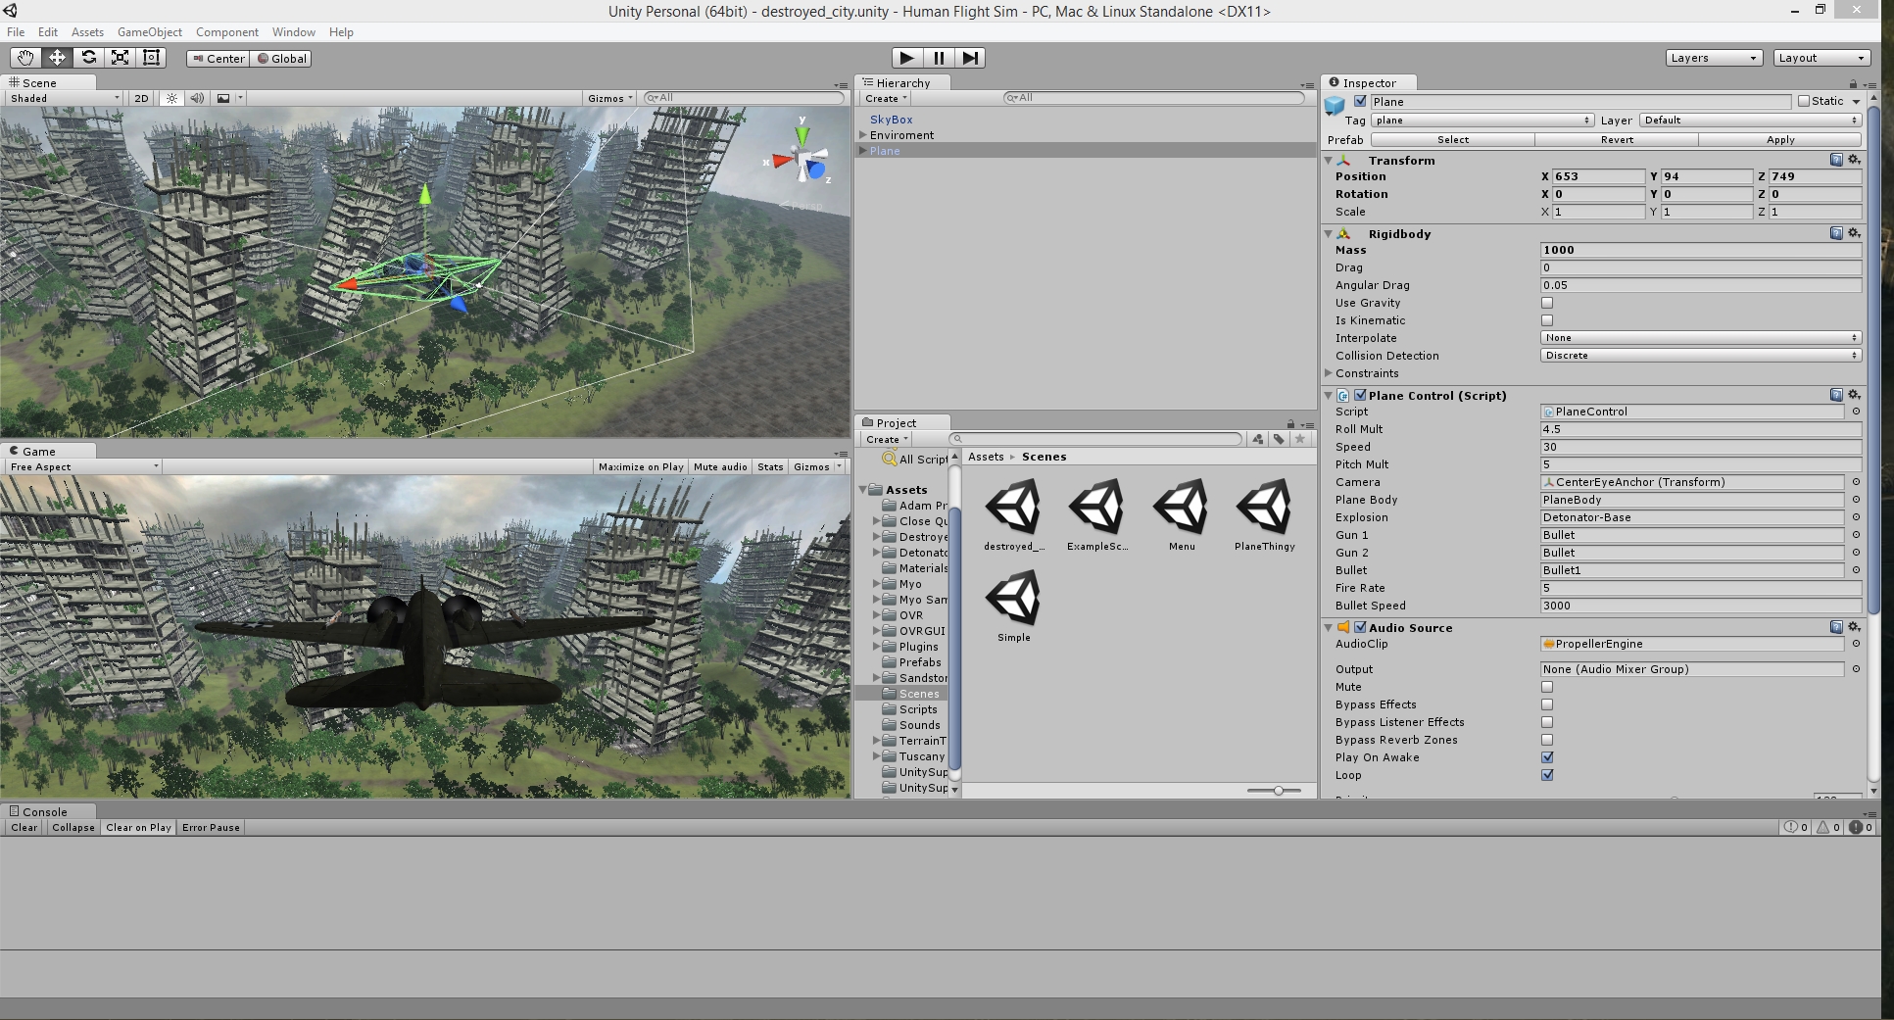Click the Search by Type icon in Project

(1258, 439)
